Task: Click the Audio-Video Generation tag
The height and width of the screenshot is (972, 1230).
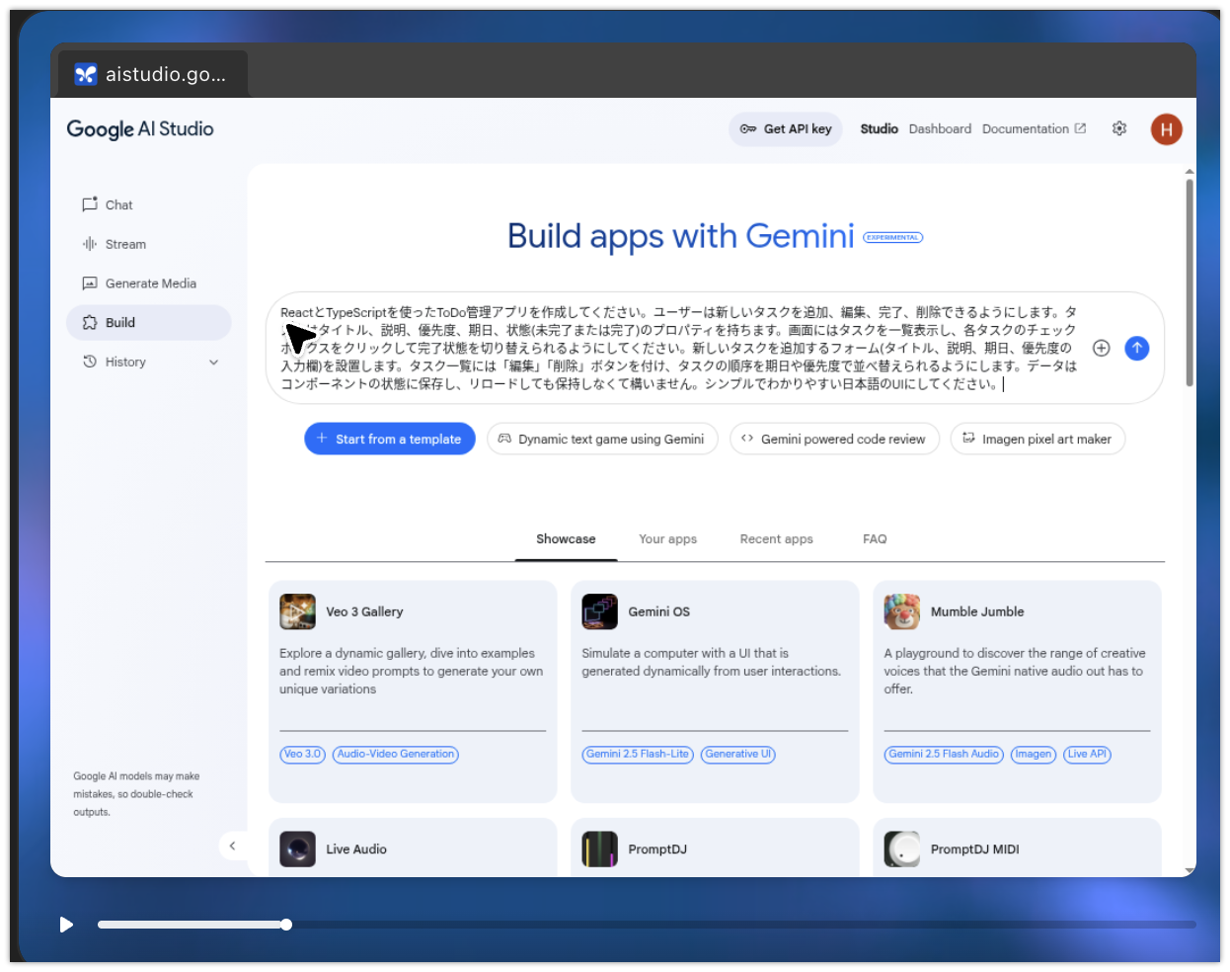Action: (x=396, y=755)
